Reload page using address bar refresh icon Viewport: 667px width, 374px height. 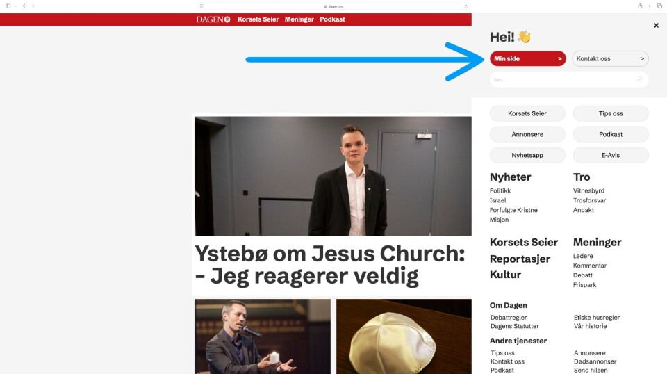tap(466, 6)
